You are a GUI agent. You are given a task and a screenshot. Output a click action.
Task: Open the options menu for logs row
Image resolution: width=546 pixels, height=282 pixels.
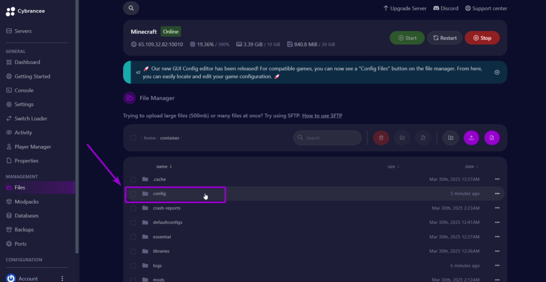pos(497,265)
